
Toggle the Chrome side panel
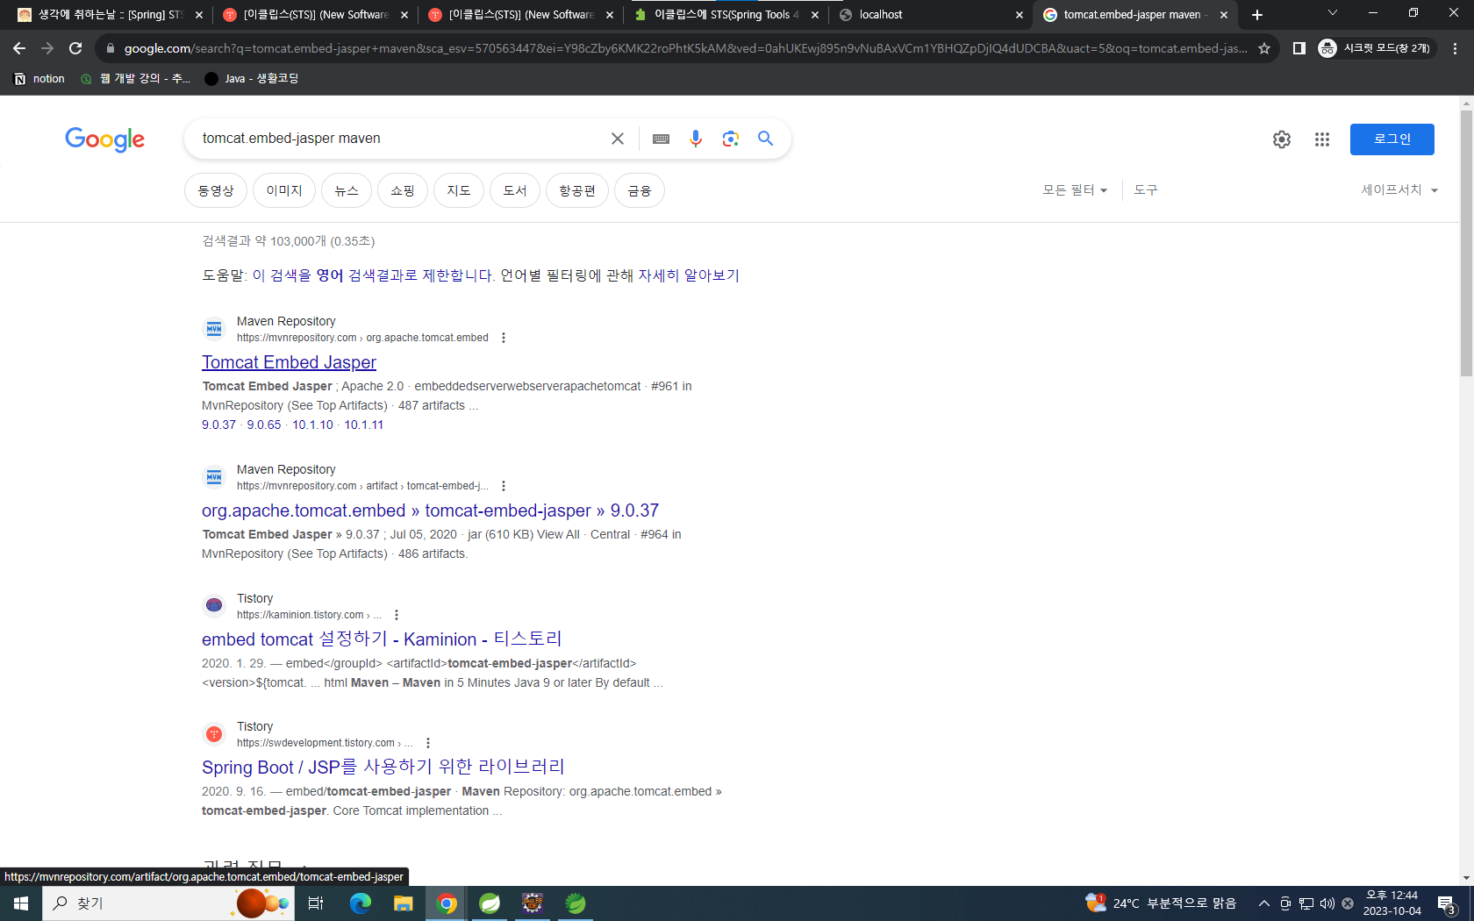point(1299,48)
